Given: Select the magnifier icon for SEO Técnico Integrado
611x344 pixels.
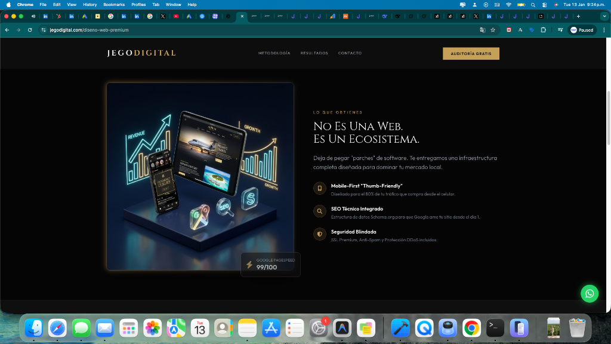Looking at the screenshot, I should click(x=319, y=211).
